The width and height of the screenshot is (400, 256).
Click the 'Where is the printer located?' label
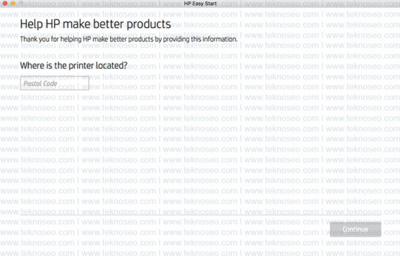click(74, 66)
